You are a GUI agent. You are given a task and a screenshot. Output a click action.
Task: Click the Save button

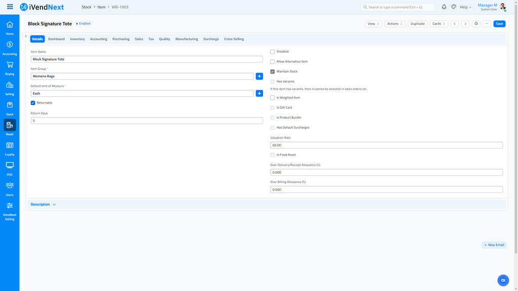pyautogui.click(x=499, y=24)
